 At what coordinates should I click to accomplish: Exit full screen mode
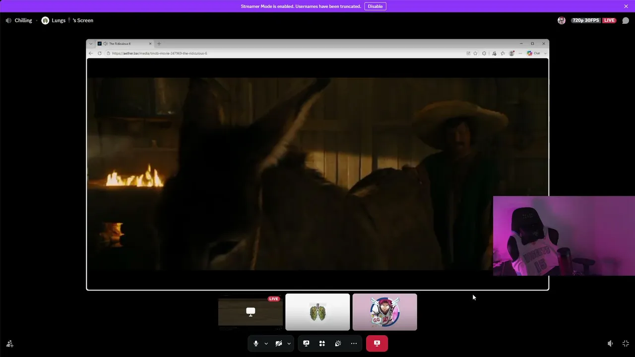[626, 344]
